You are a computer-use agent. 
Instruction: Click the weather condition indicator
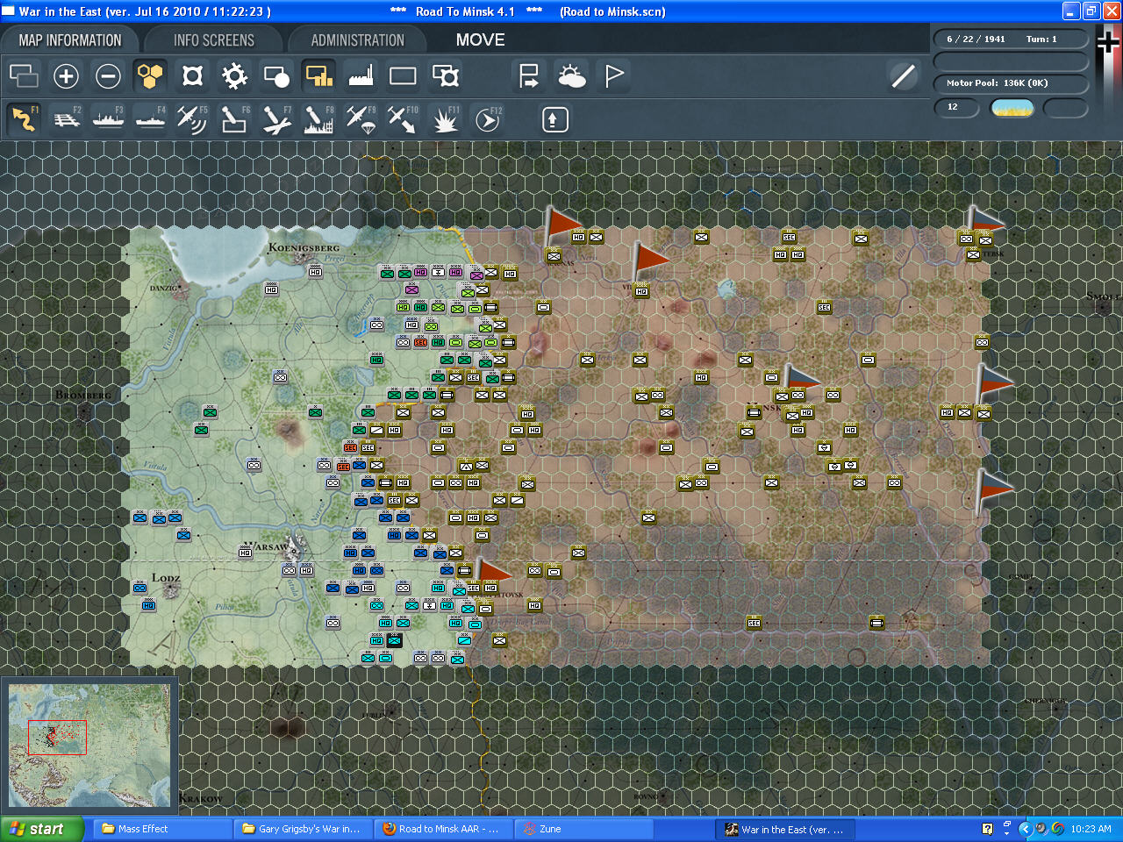coord(1012,108)
